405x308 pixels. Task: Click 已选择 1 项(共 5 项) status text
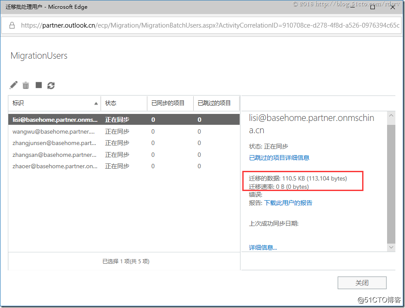pos(126,262)
